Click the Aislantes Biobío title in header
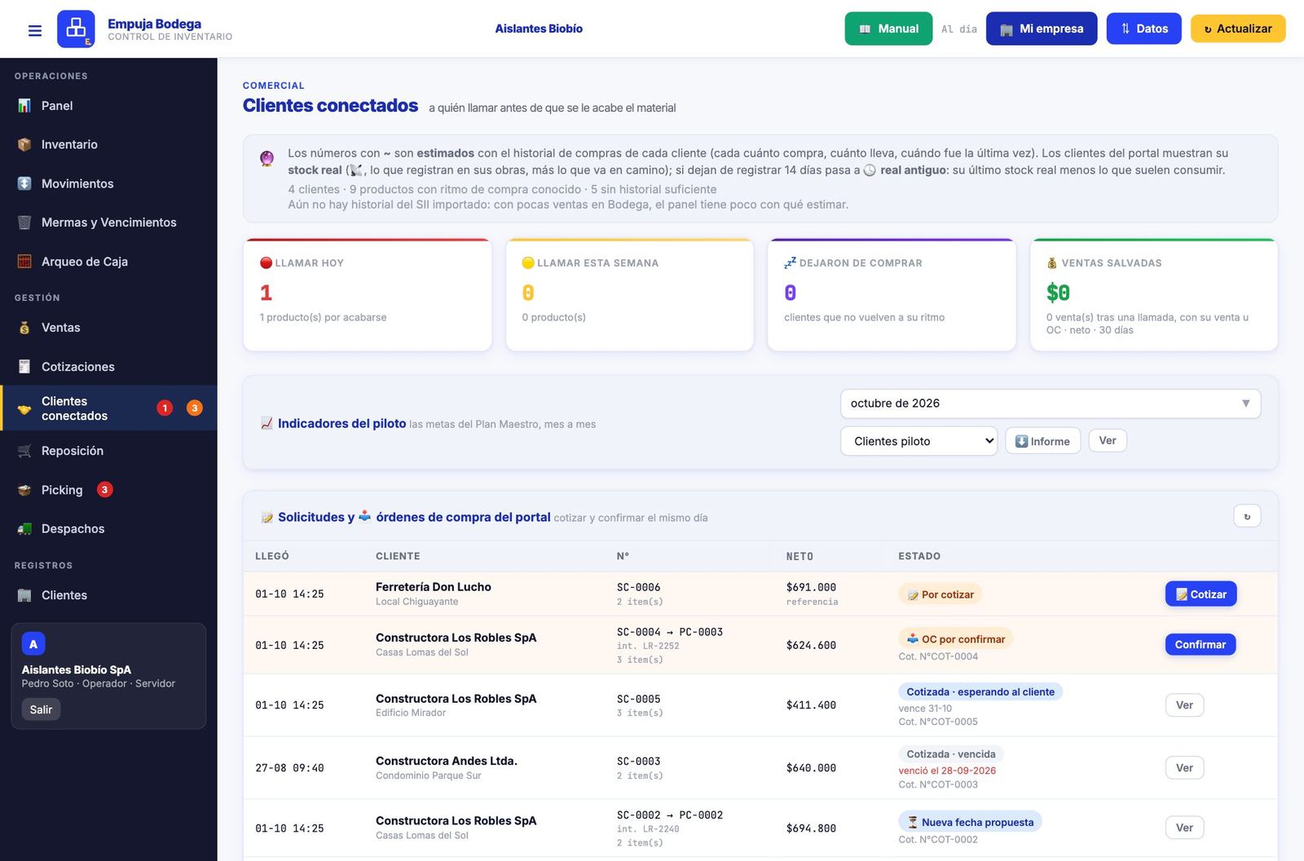Screen dimensions: 1304x861 (x=539, y=29)
